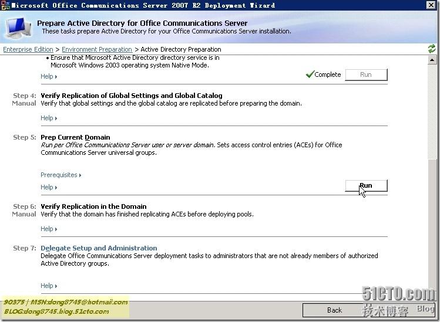
Task: Click the scrollbar up arrow
Action: 432,60
